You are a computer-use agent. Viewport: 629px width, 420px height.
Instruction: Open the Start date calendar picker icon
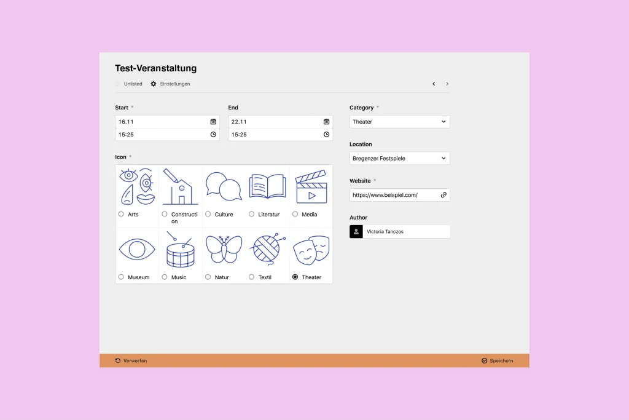click(x=213, y=122)
